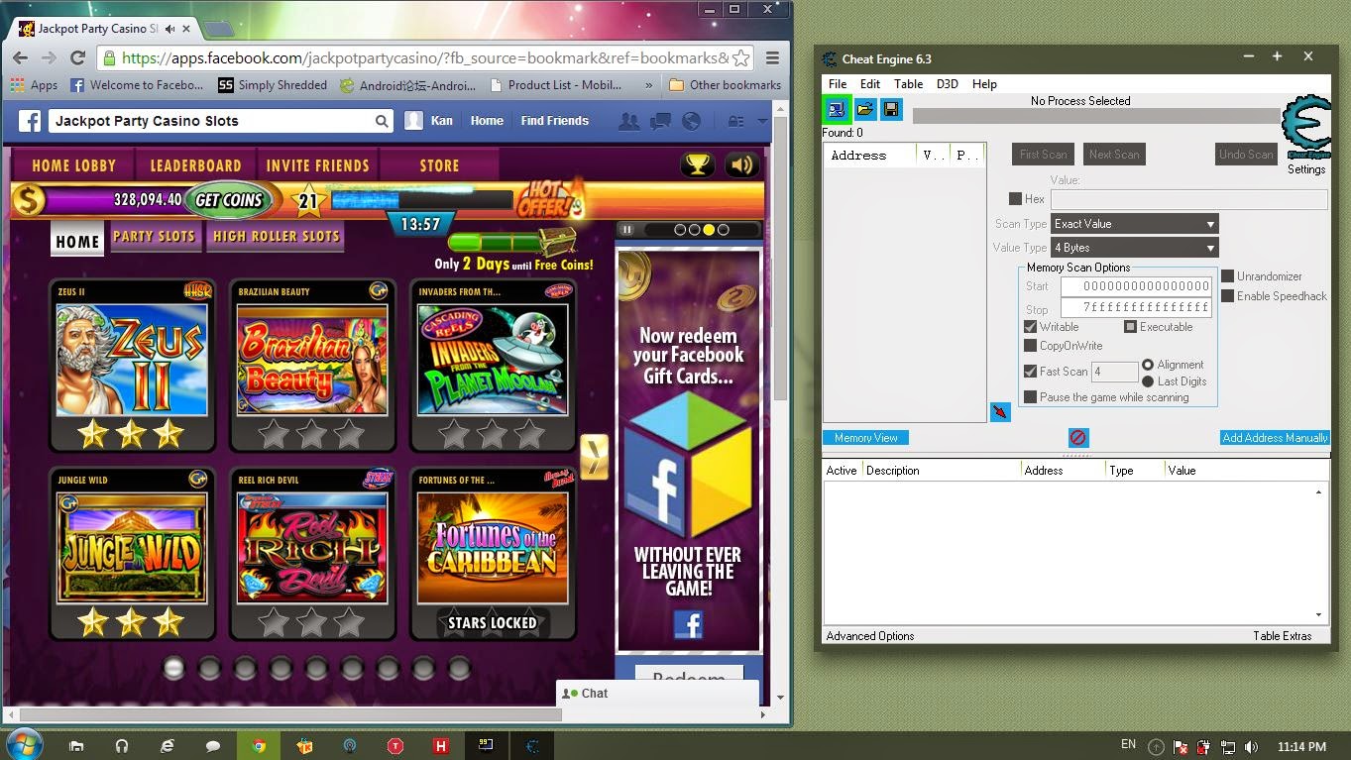This screenshot has width=1351, height=760.
Task: Switch to the High Roller Slots tab
Action: click(x=277, y=237)
